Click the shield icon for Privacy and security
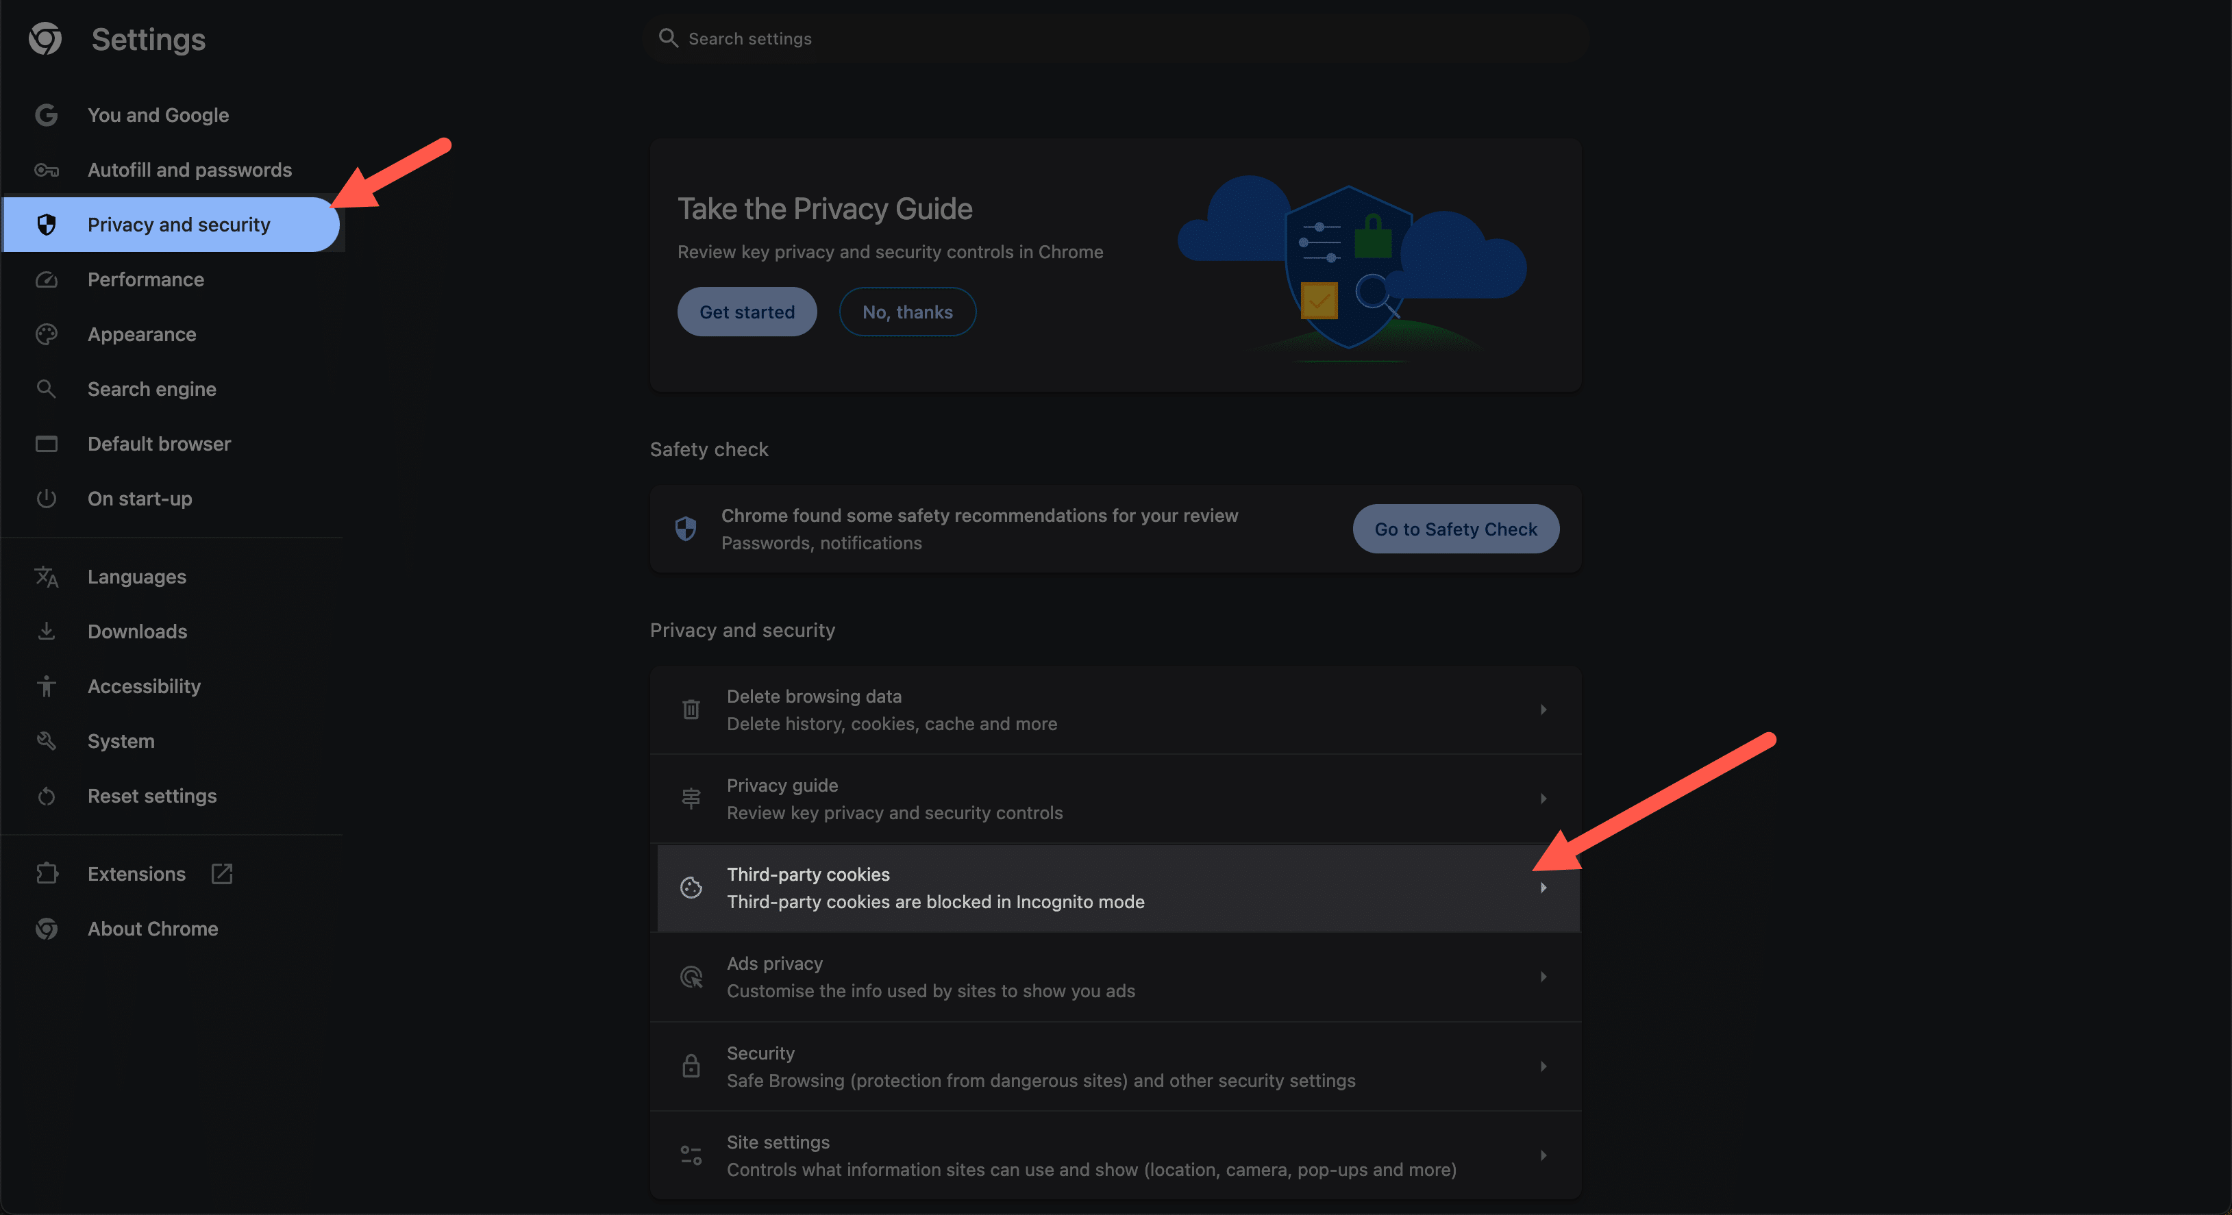Viewport: 2232px width, 1215px height. click(46, 224)
